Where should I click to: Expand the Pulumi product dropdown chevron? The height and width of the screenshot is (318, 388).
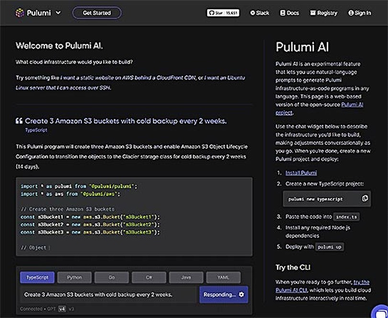point(58,13)
